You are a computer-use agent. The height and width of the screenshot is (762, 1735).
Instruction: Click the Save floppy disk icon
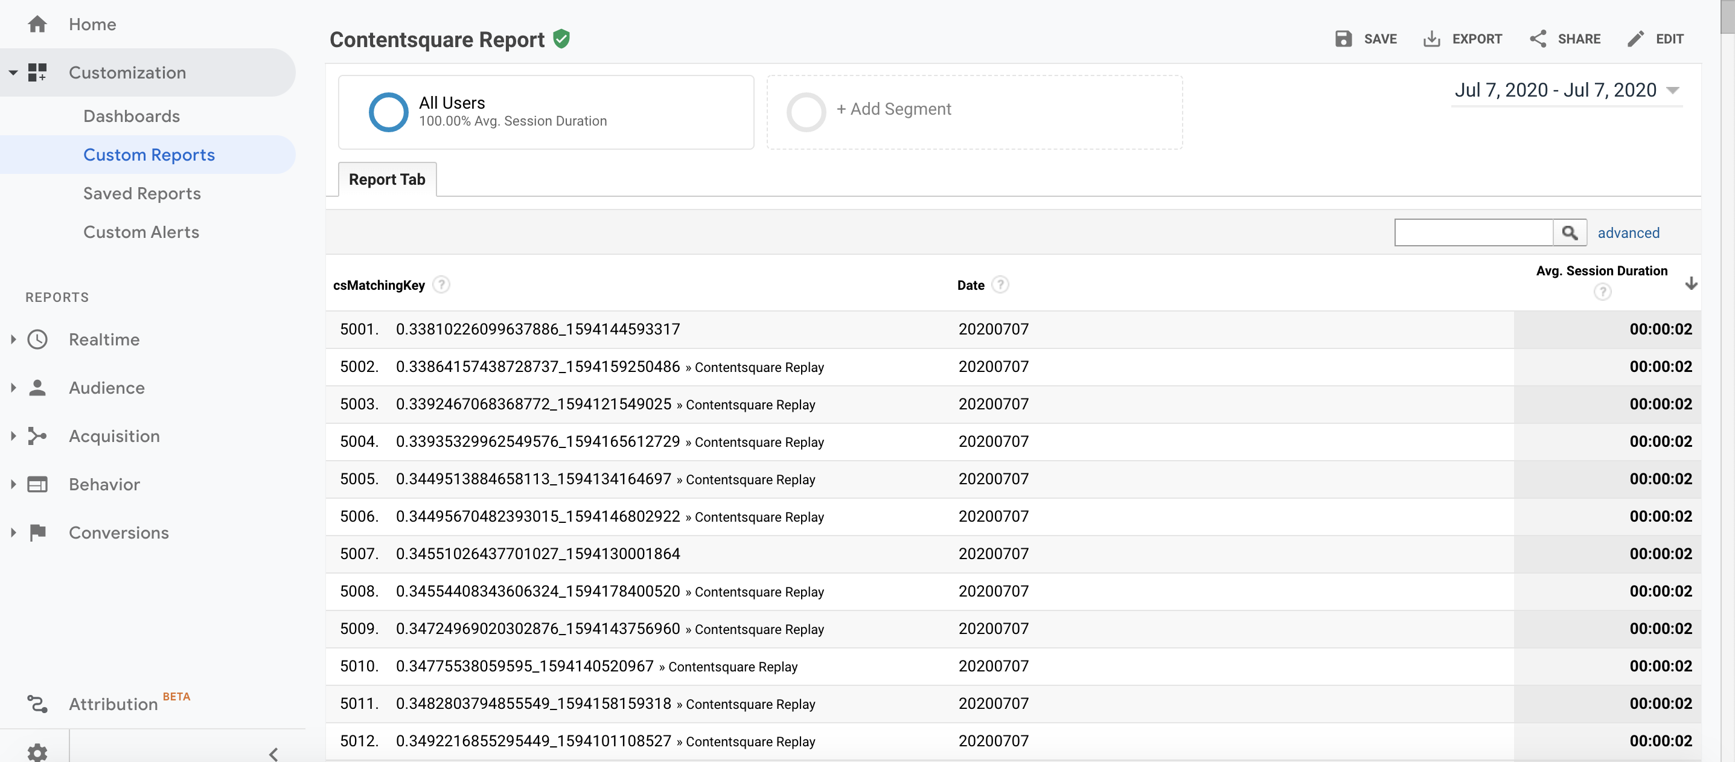click(1343, 39)
